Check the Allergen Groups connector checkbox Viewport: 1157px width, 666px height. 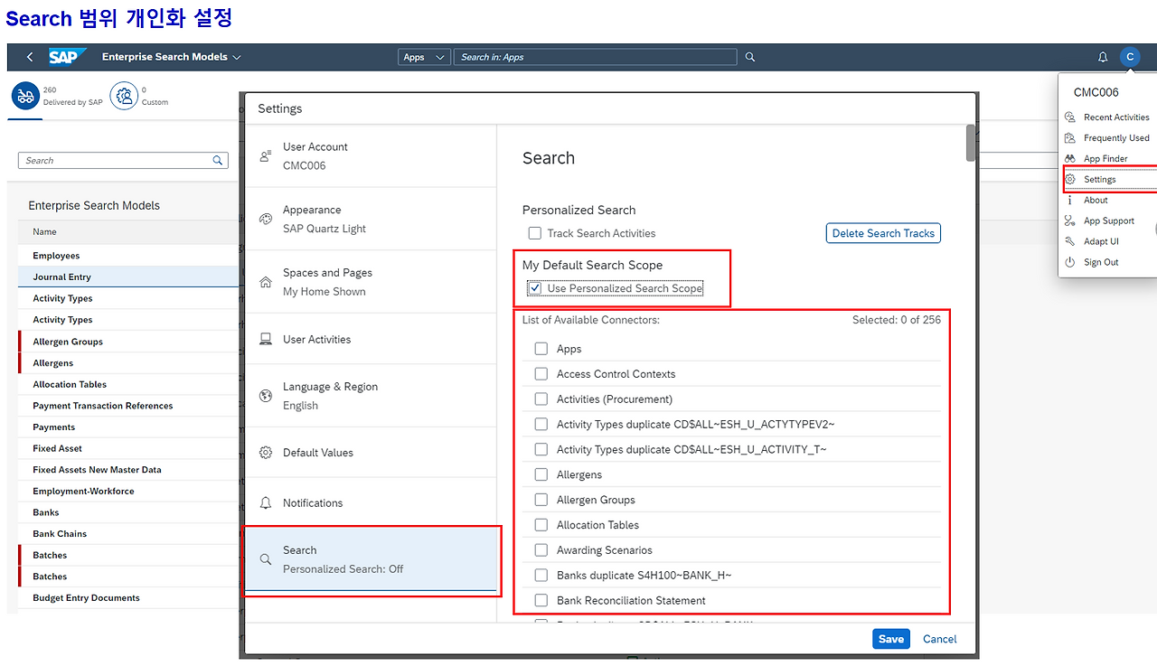541,500
